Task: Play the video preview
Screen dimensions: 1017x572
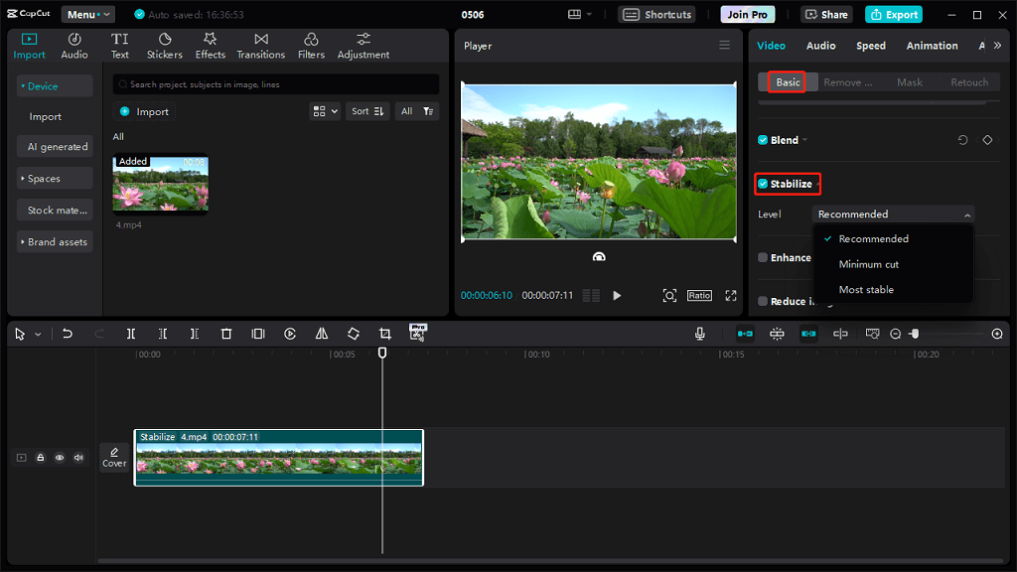Action: point(617,296)
